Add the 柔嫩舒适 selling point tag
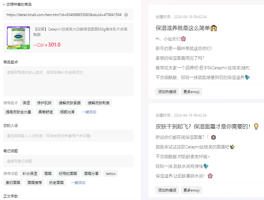 coord(46,112)
